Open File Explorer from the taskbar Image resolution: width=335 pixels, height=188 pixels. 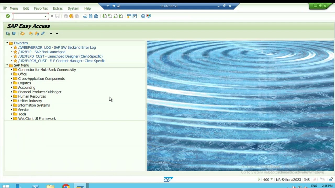51,186
